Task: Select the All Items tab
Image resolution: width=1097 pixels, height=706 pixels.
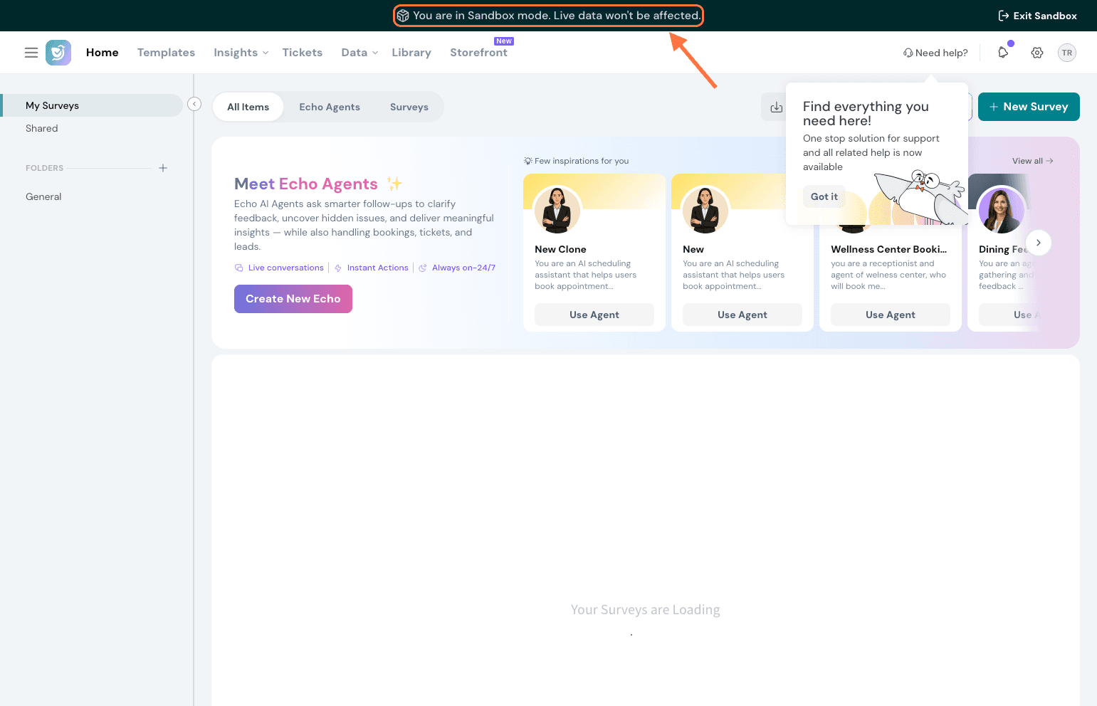Action: 248,107
